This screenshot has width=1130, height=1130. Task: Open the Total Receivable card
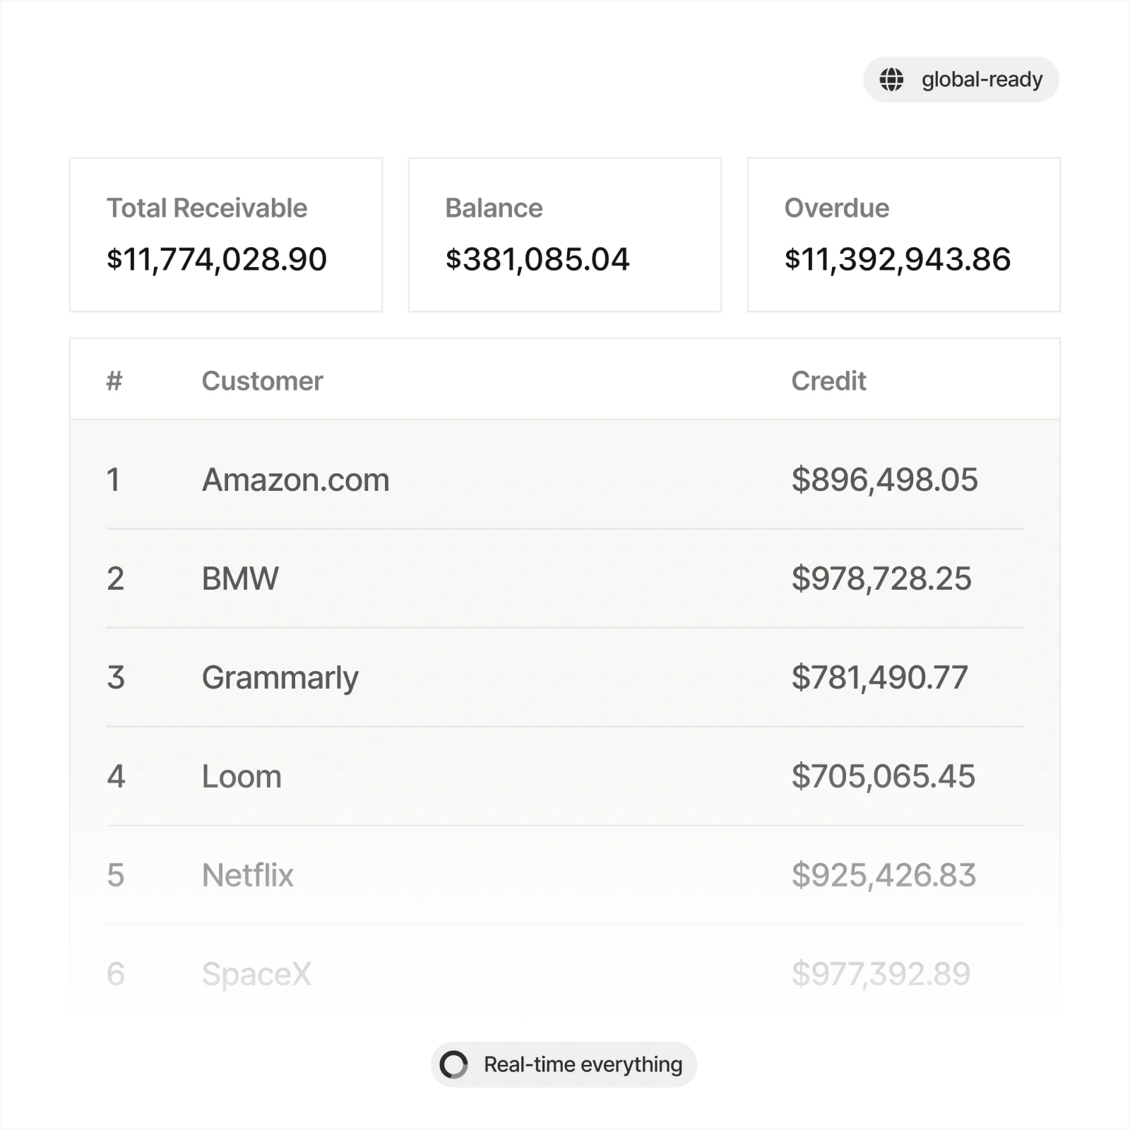[226, 234]
